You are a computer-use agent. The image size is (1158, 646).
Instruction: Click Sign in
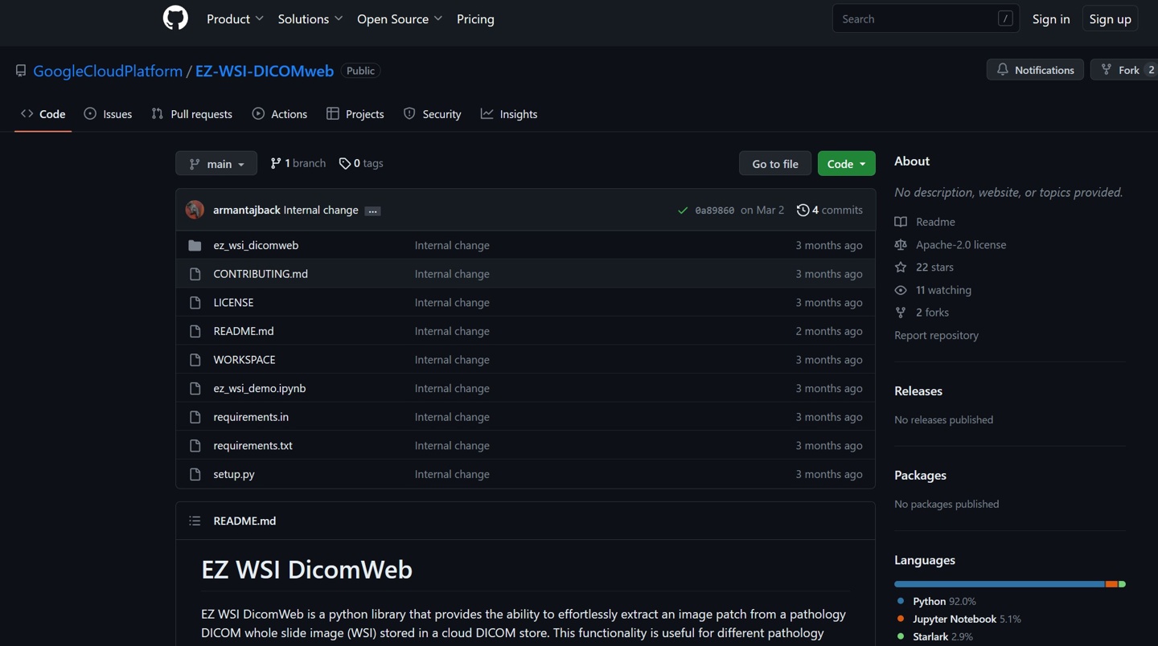1051,18
